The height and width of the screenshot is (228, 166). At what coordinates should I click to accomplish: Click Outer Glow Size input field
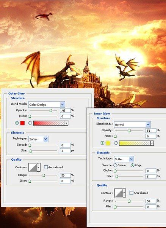(65, 151)
